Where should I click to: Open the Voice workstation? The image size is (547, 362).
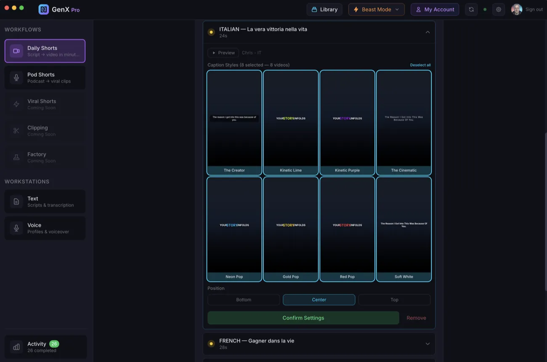45,228
